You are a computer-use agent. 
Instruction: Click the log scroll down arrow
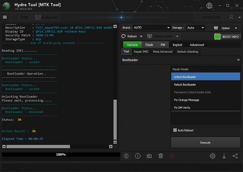click(115, 142)
